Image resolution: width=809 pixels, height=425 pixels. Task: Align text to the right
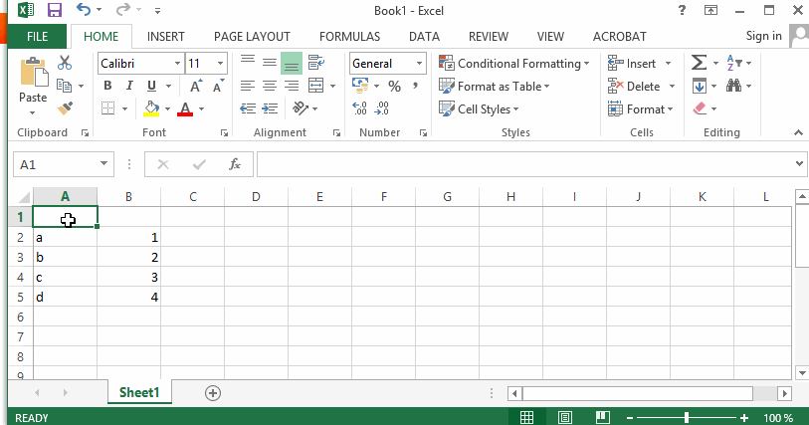point(292,86)
